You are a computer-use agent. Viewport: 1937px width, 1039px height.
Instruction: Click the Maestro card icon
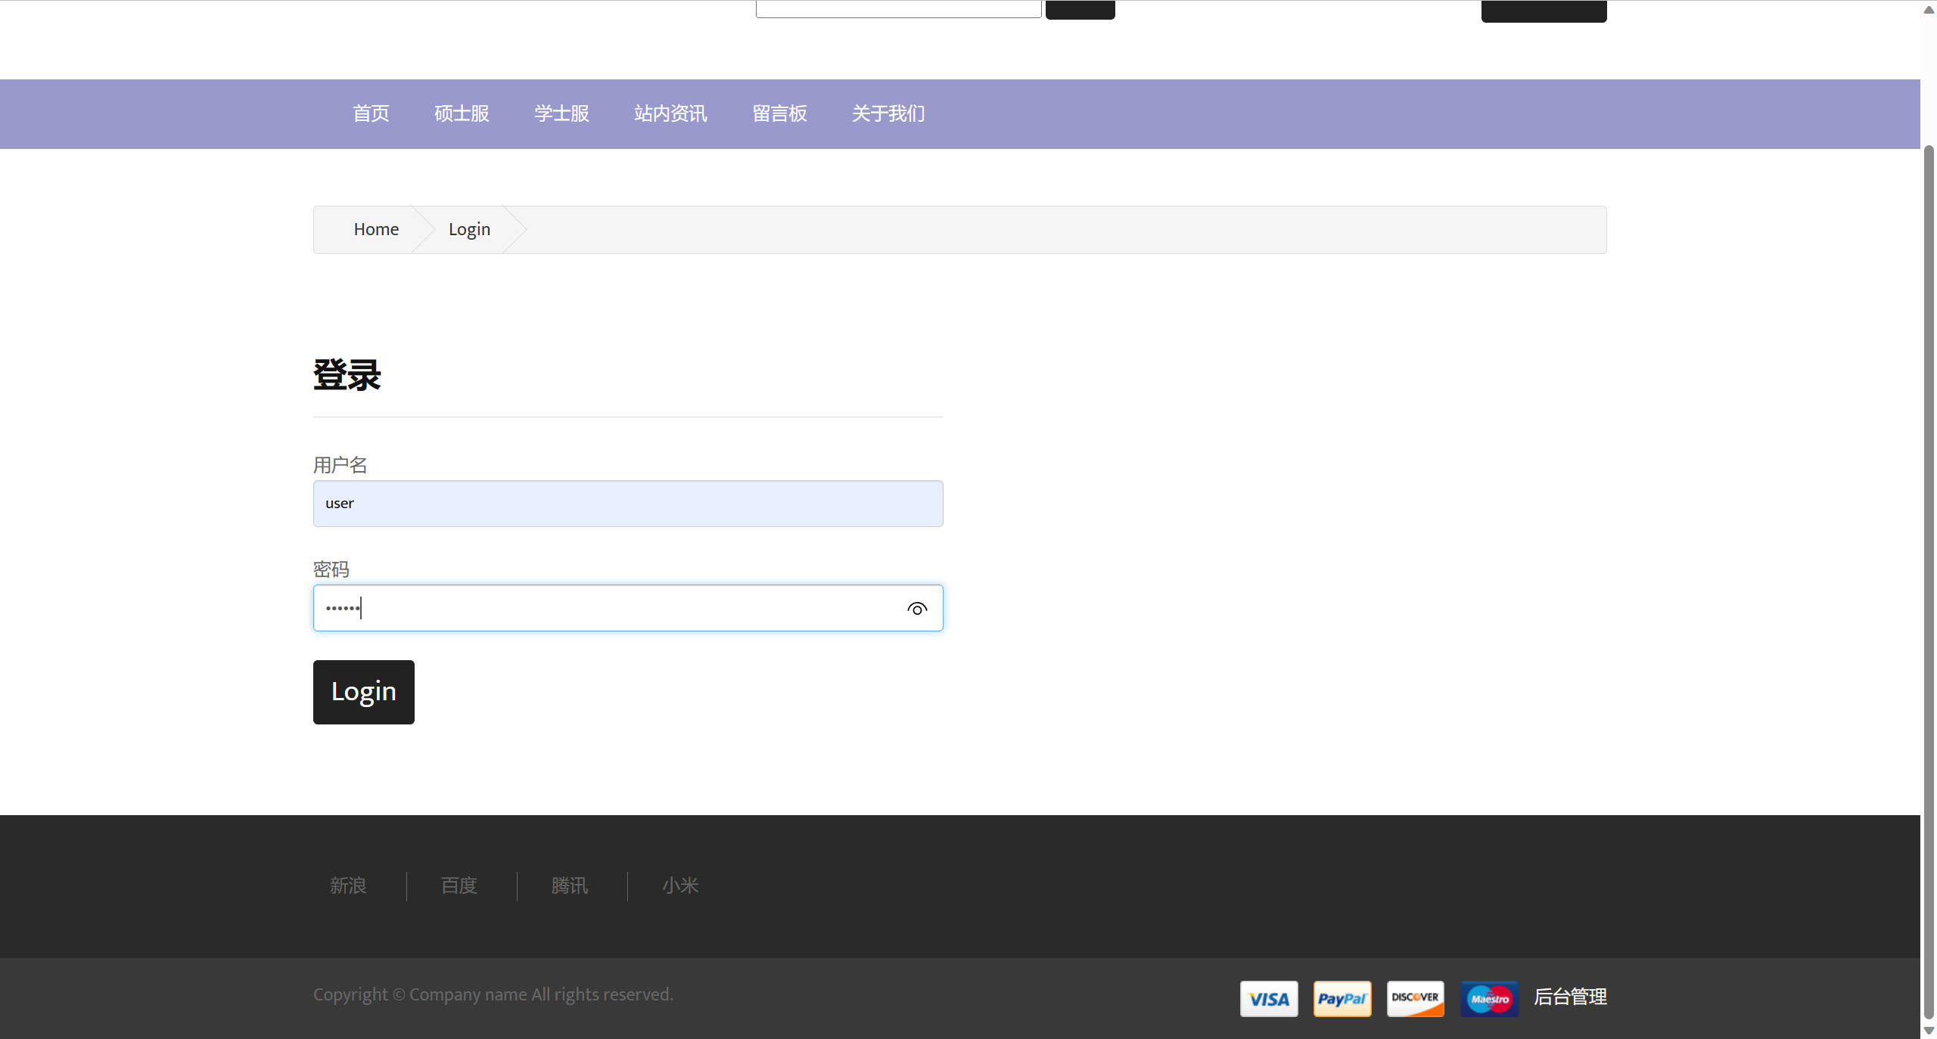(x=1488, y=999)
